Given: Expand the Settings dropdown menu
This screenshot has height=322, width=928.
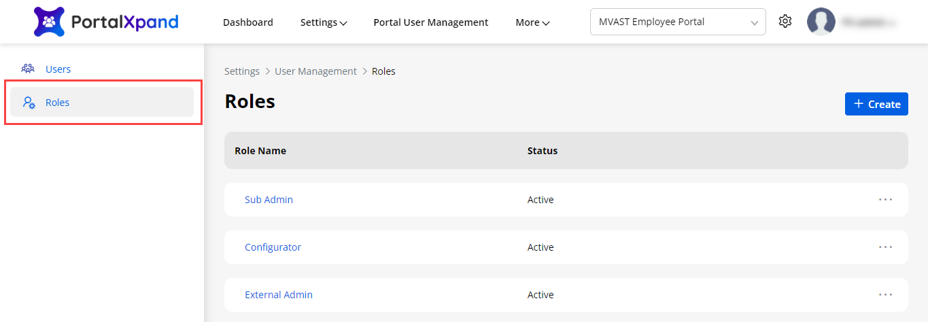Looking at the screenshot, I should [x=324, y=22].
